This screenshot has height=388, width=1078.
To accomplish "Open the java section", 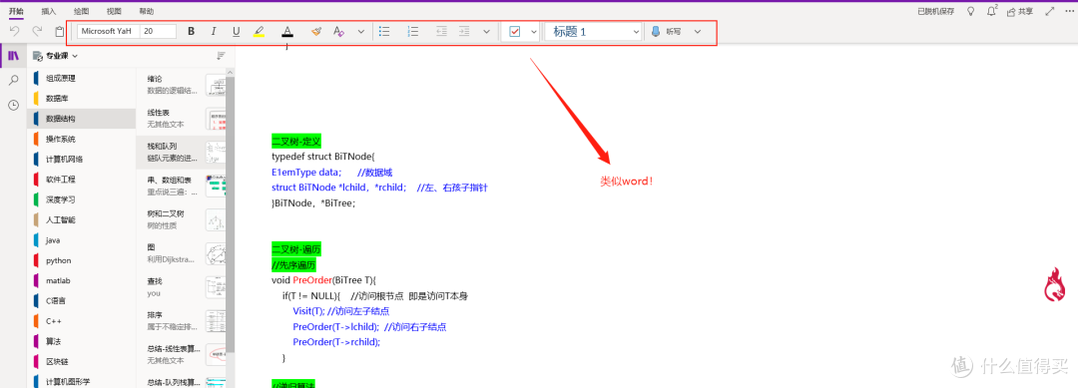I will point(81,240).
